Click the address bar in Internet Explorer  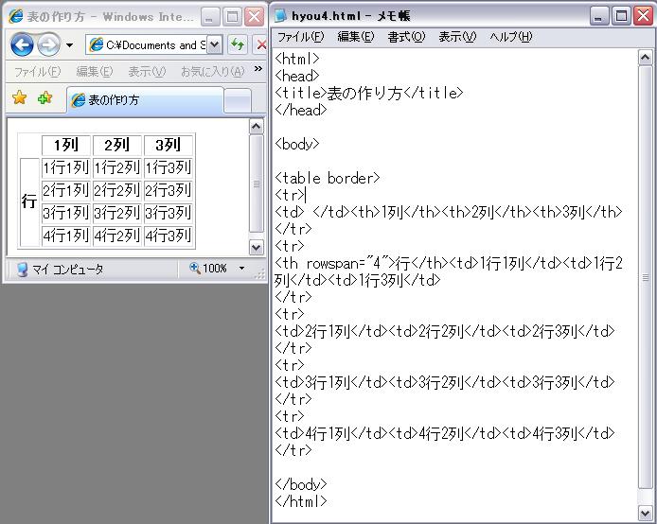153,44
